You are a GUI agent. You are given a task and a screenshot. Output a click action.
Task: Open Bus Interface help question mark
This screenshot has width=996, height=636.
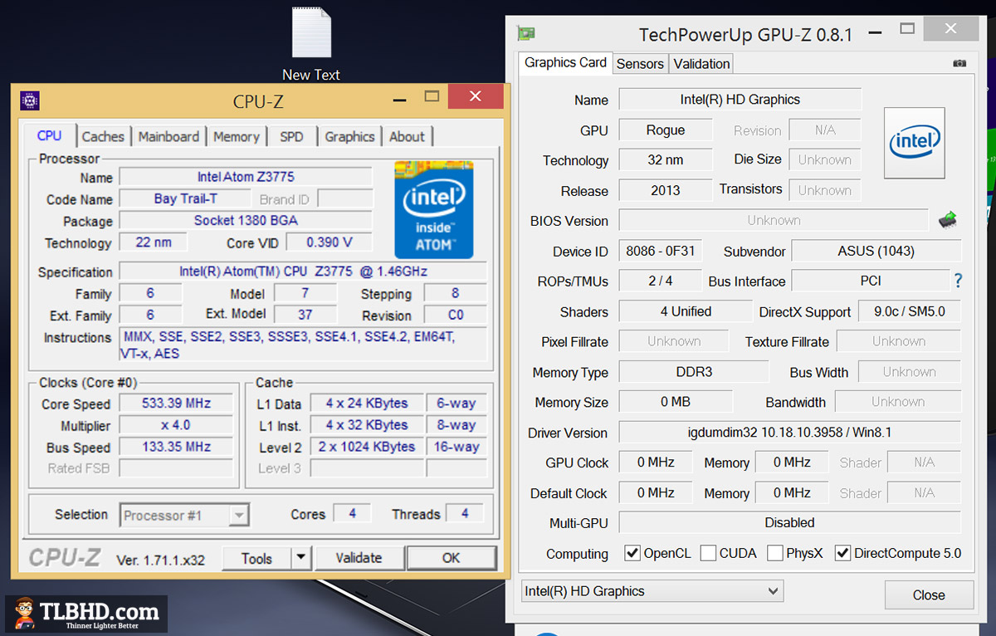[x=958, y=281]
